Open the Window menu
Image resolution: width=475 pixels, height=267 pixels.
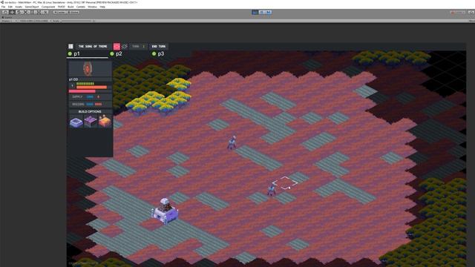coord(92,7)
